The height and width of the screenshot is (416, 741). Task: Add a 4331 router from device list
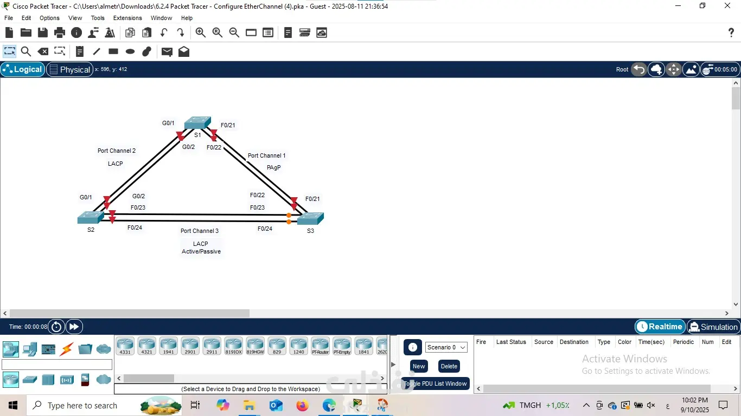click(x=125, y=346)
